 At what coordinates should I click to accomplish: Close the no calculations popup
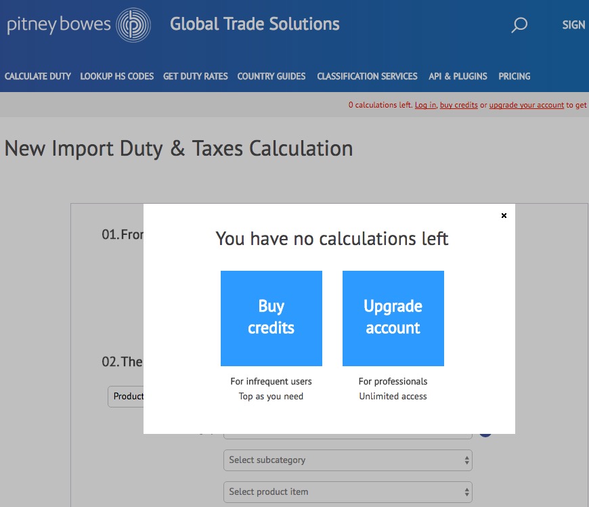[x=504, y=216]
